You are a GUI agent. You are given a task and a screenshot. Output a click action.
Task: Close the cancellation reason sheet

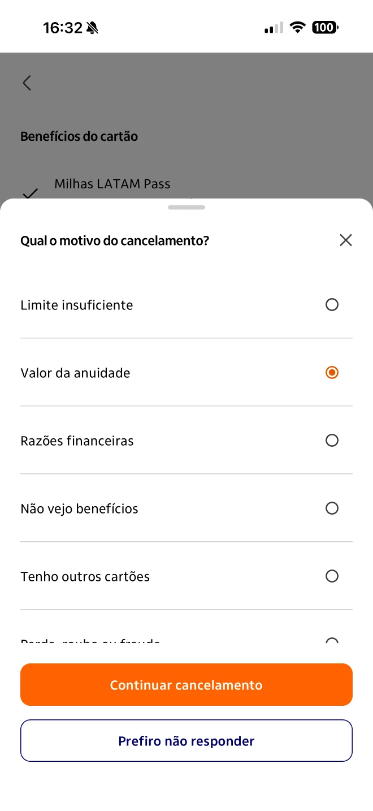click(346, 240)
